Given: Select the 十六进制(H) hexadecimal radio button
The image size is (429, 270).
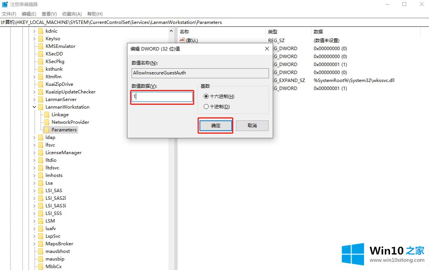Looking at the screenshot, I should click(206, 96).
